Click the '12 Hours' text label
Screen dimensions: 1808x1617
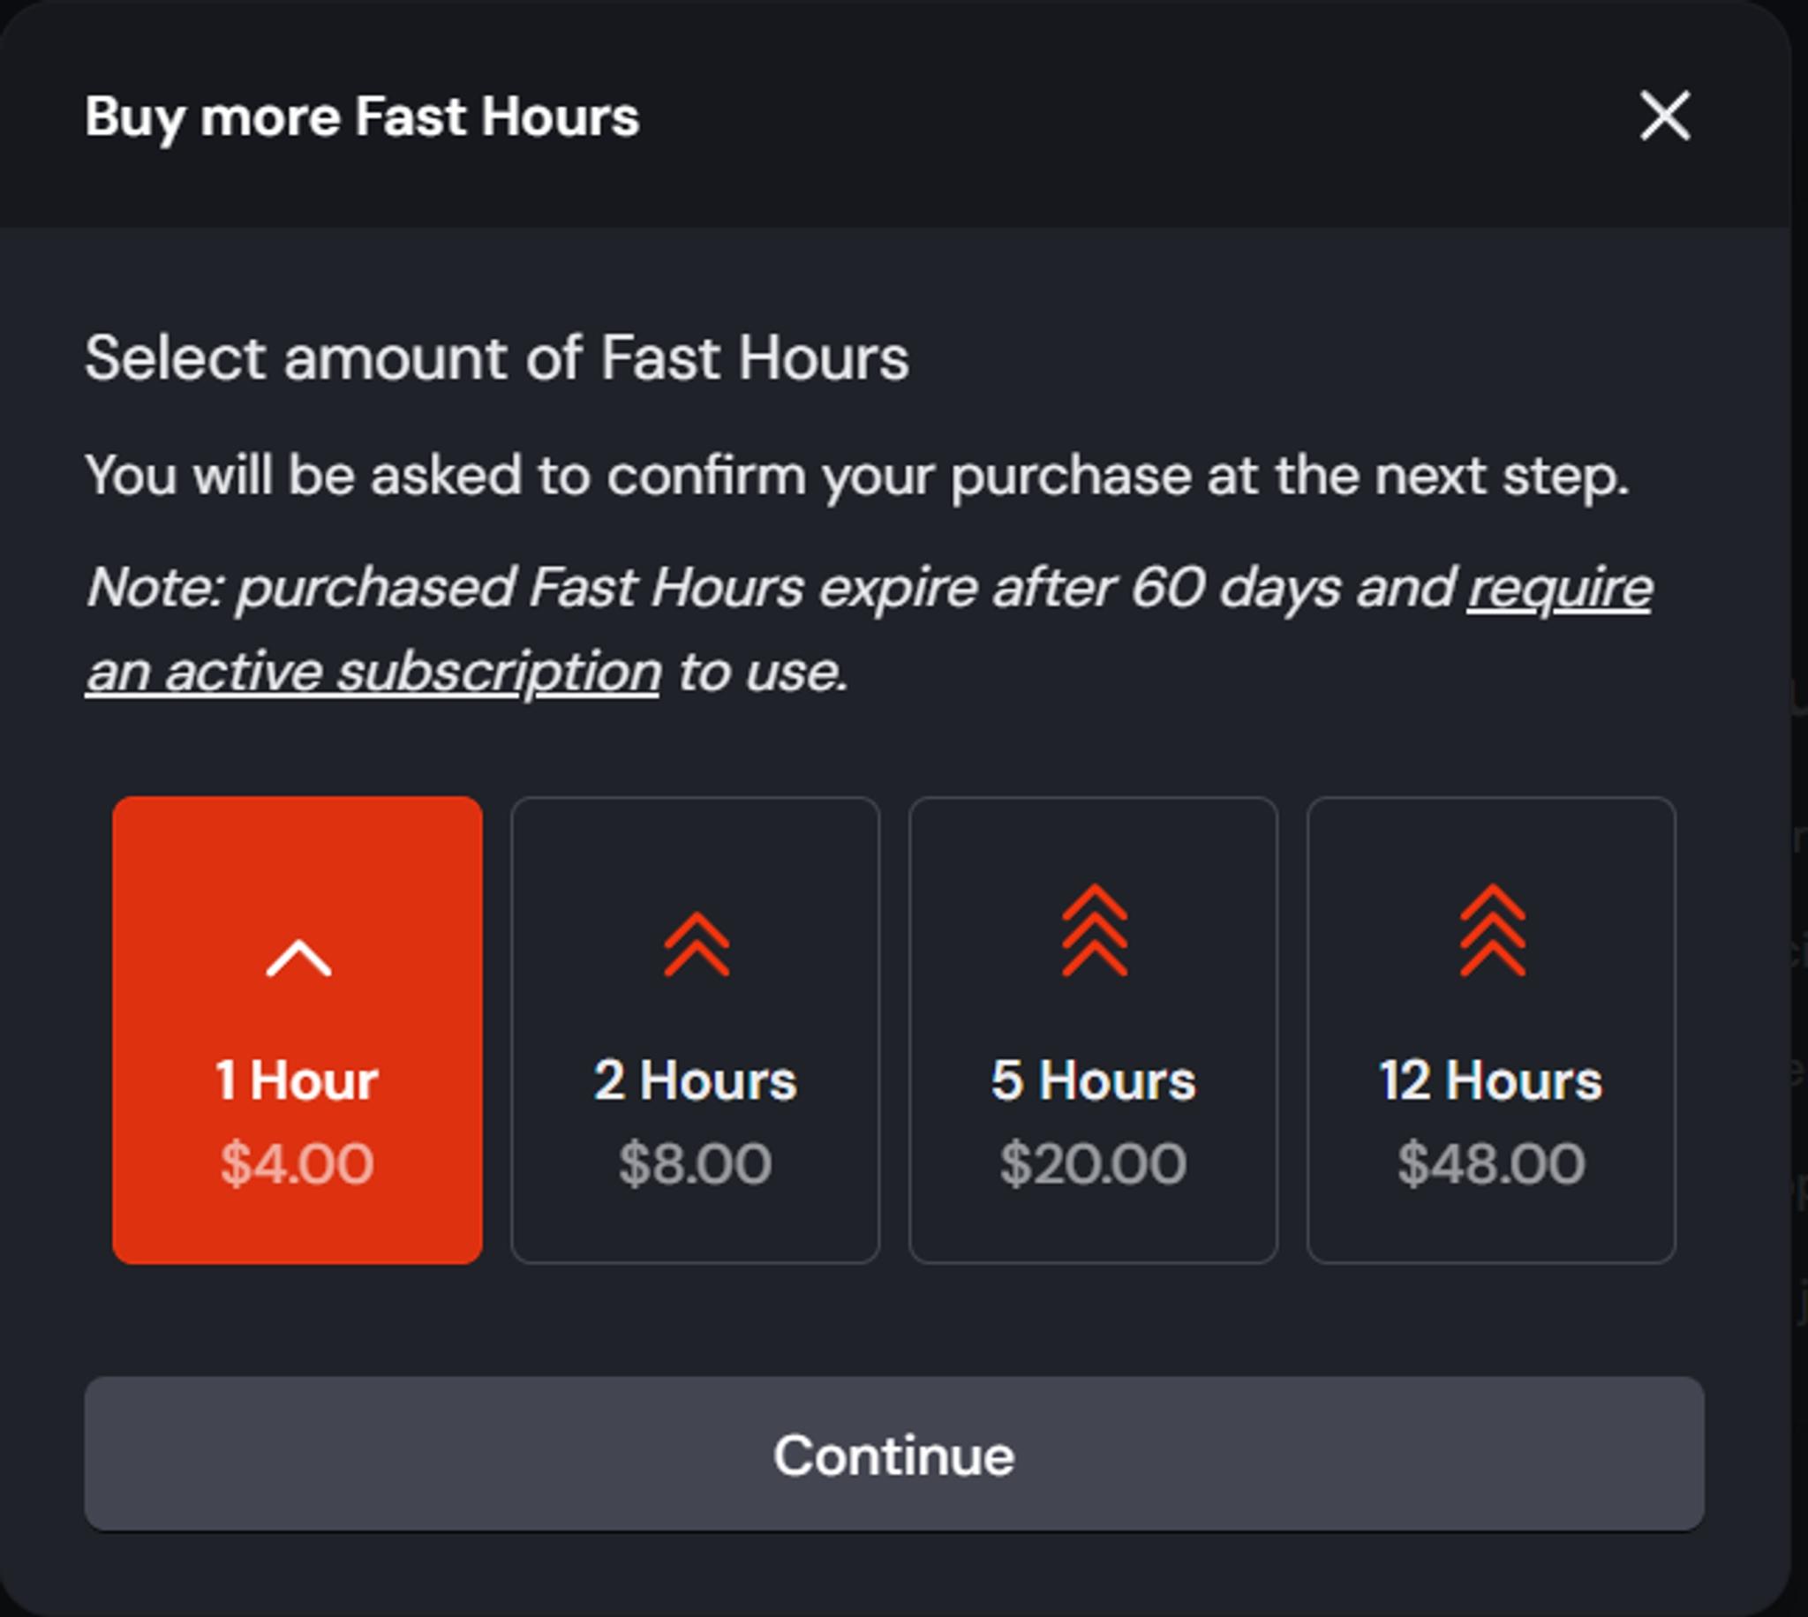click(1492, 1080)
